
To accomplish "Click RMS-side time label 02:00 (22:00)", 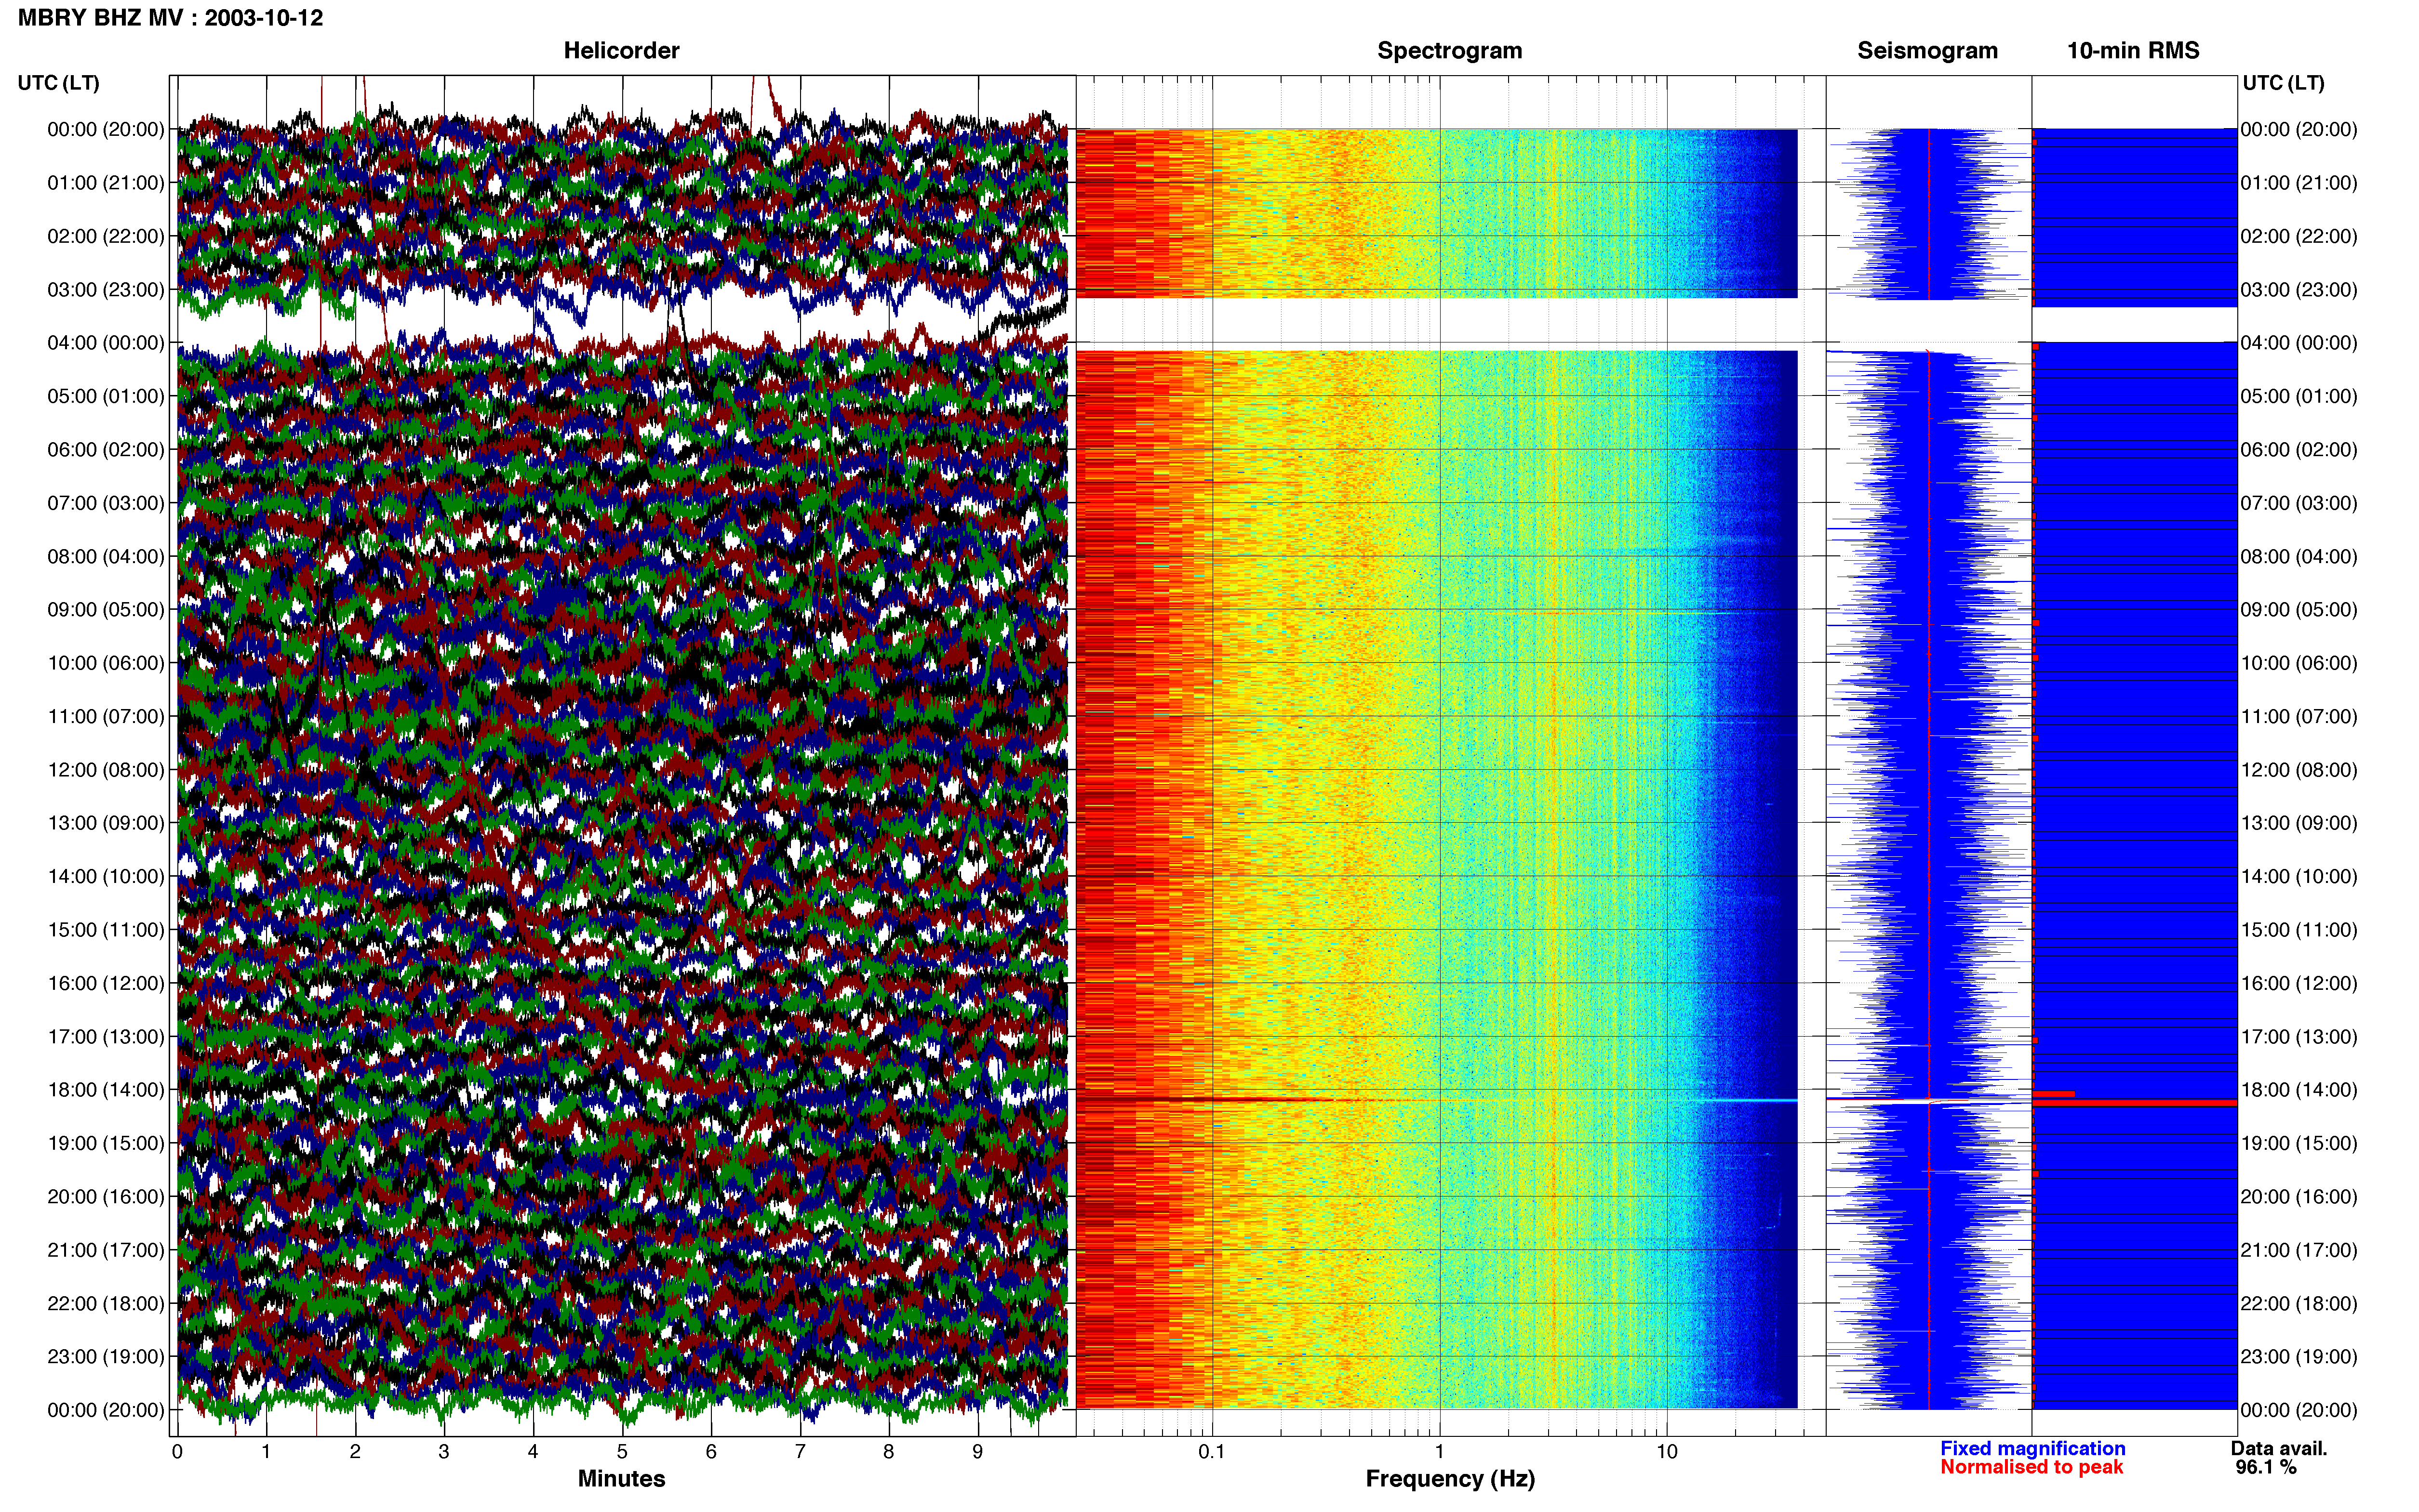I will 2299,237.
